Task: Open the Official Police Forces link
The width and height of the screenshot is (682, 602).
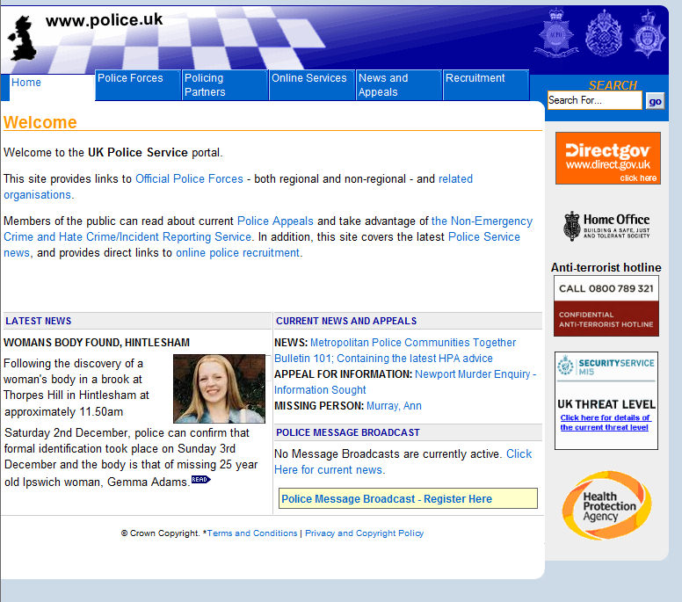Action: (x=189, y=179)
